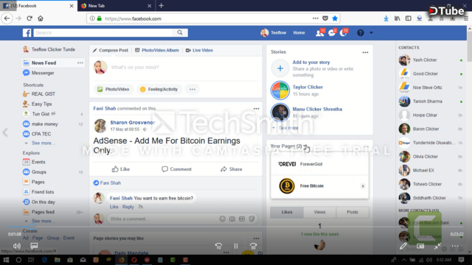Click Comment on the AdSense post
Viewport: 472px width, 265px height.
click(x=176, y=169)
